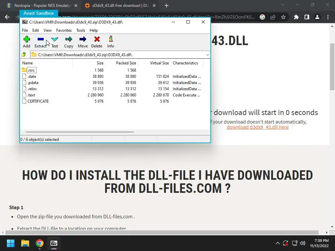
Task: Switch to the Nestopia tab
Action: pyautogui.click(x=40, y=6)
